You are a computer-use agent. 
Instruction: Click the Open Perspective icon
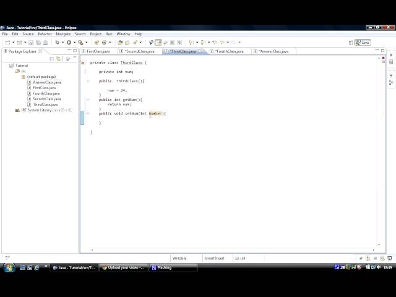[351, 43]
